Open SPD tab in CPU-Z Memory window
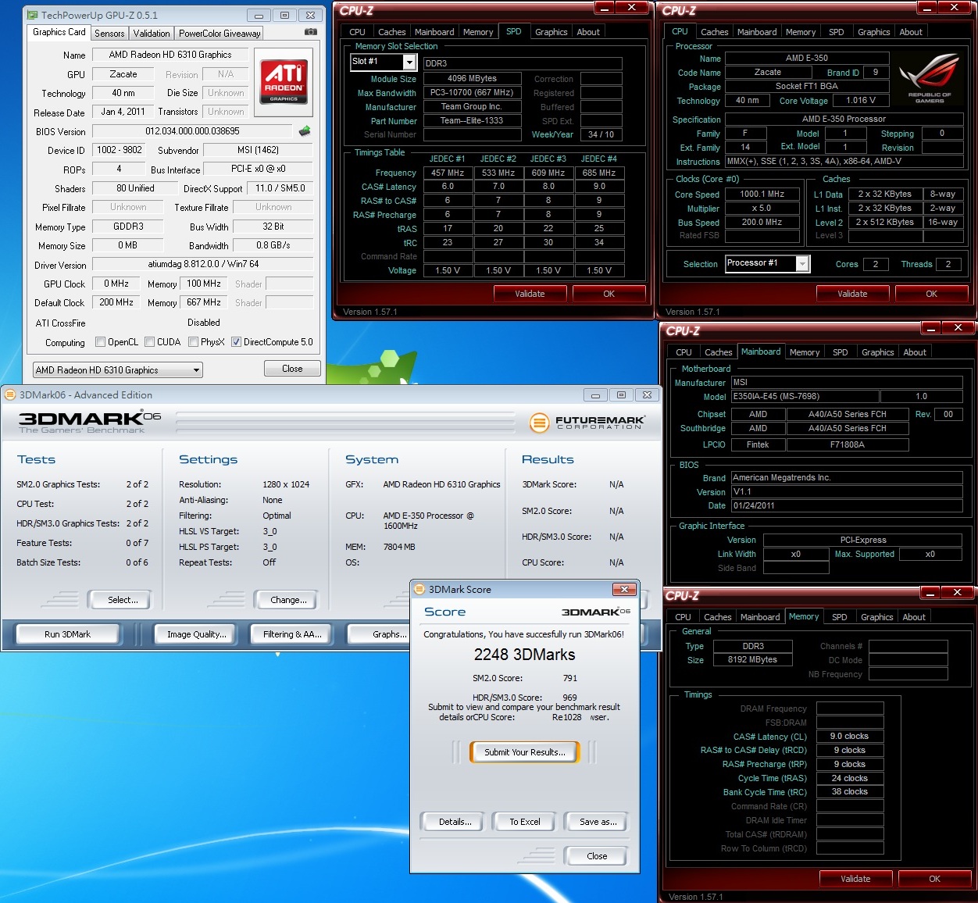Image resolution: width=978 pixels, height=903 pixels. [x=840, y=617]
